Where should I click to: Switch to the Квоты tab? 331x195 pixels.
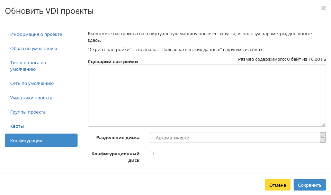click(x=17, y=126)
